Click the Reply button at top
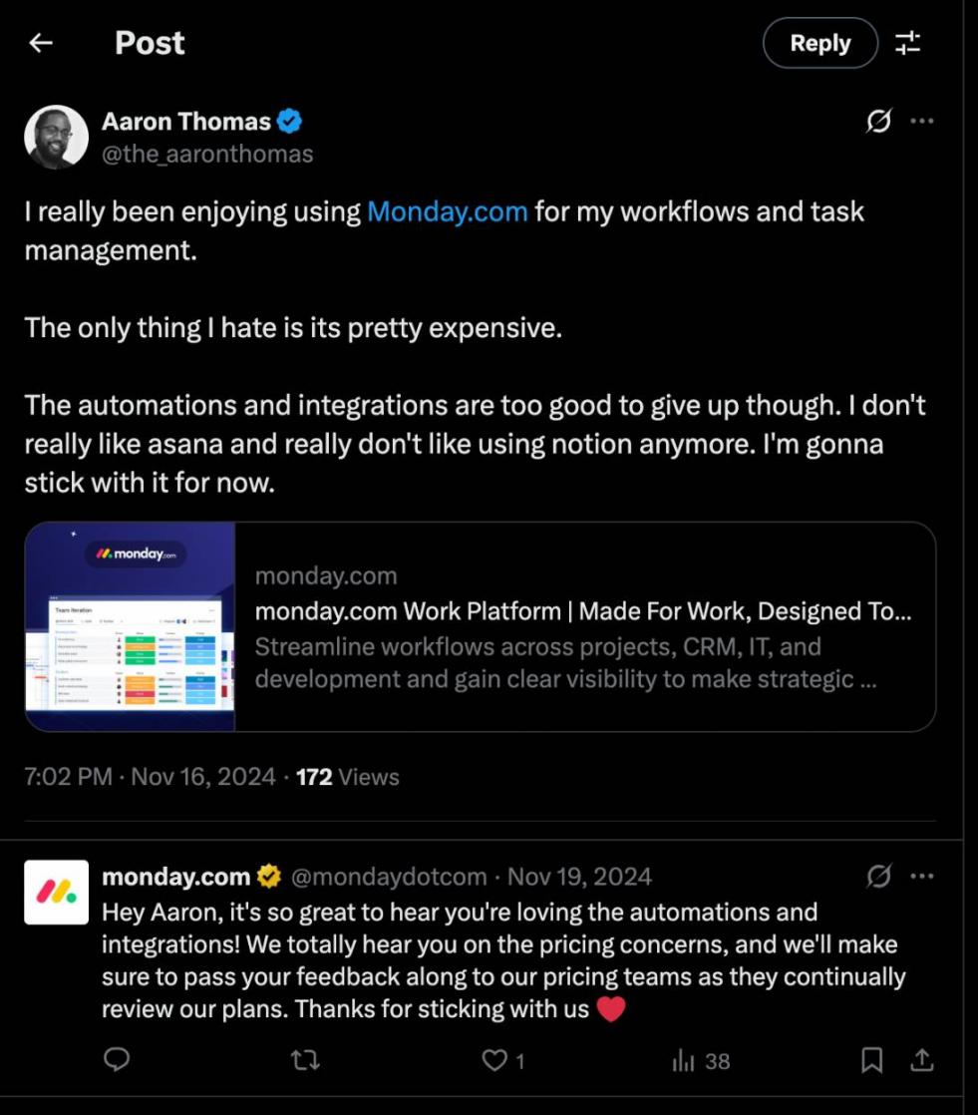The width and height of the screenshot is (978, 1115). click(820, 43)
